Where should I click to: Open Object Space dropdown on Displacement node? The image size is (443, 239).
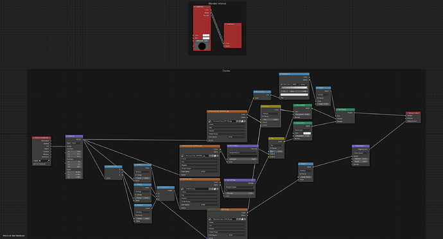pos(361,153)
